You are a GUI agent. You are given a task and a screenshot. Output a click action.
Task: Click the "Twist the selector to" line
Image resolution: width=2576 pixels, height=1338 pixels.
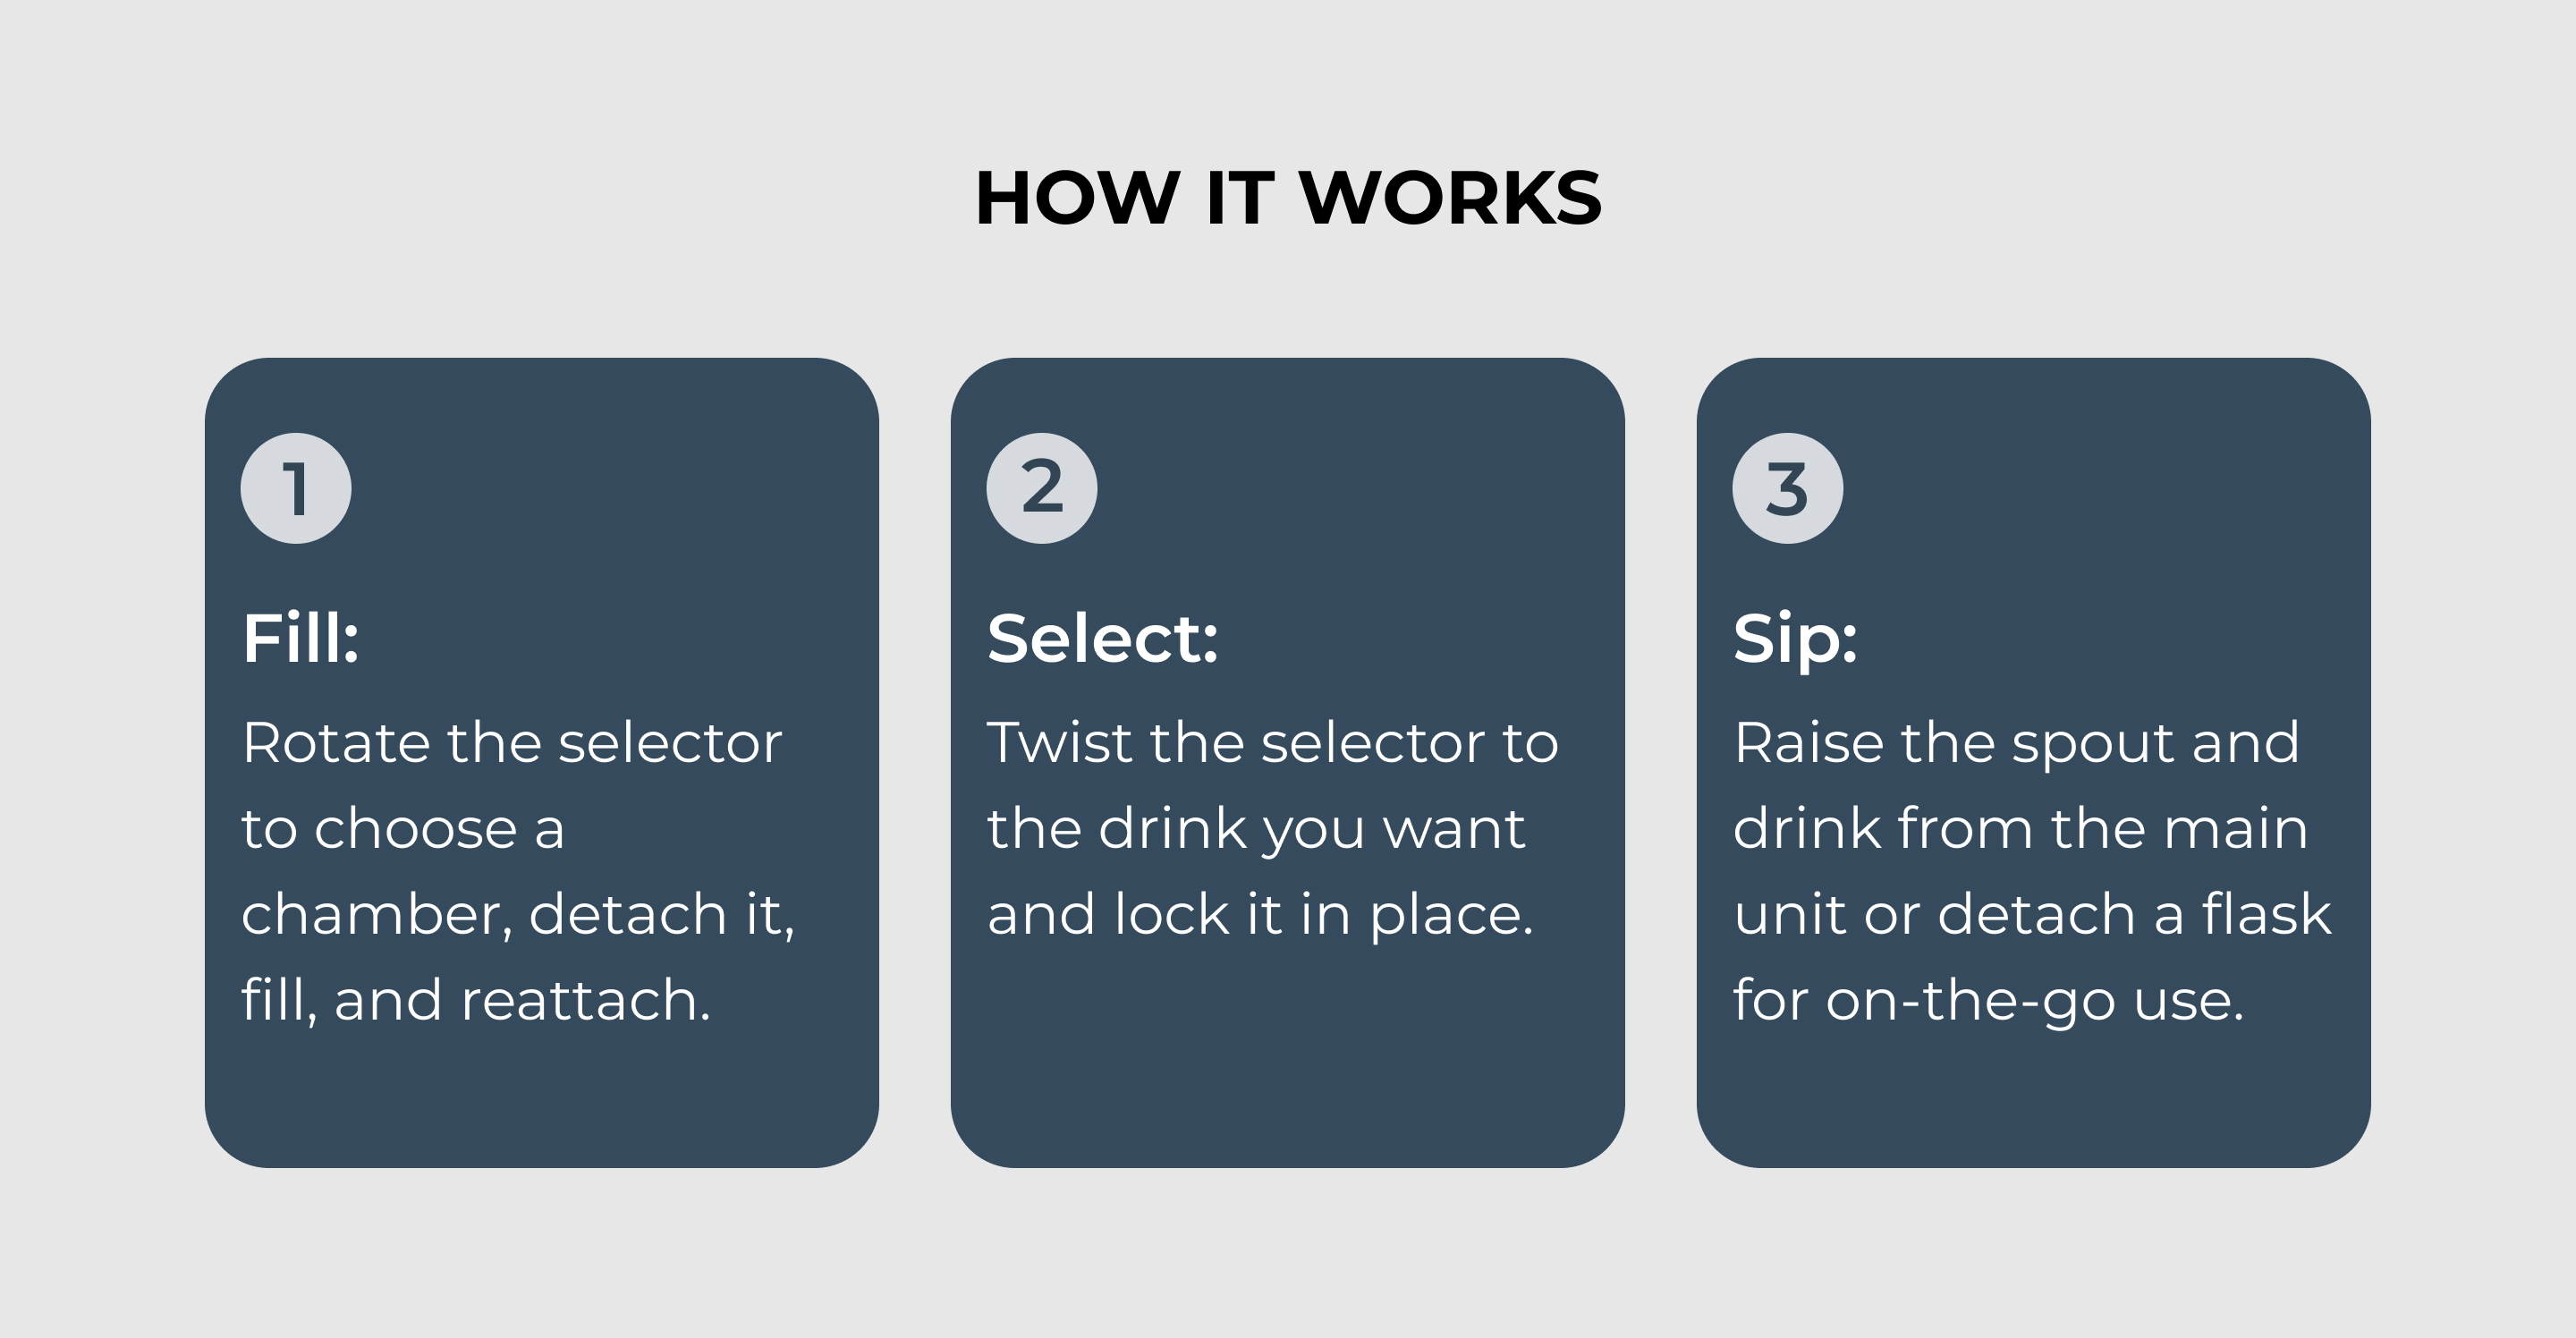coord(1272,743)
